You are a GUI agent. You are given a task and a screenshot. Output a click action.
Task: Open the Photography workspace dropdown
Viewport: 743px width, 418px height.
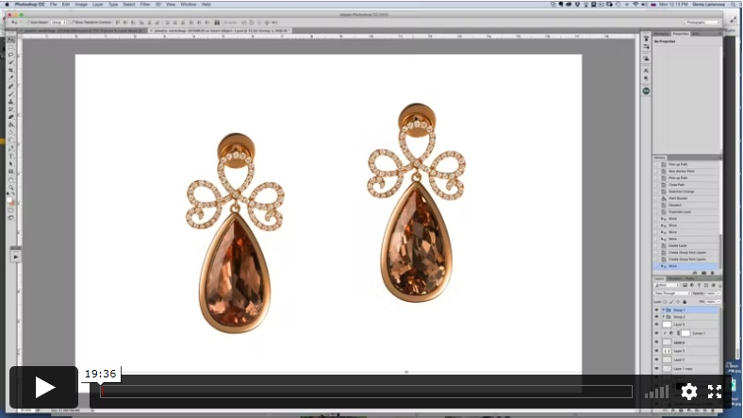(702, 23)
